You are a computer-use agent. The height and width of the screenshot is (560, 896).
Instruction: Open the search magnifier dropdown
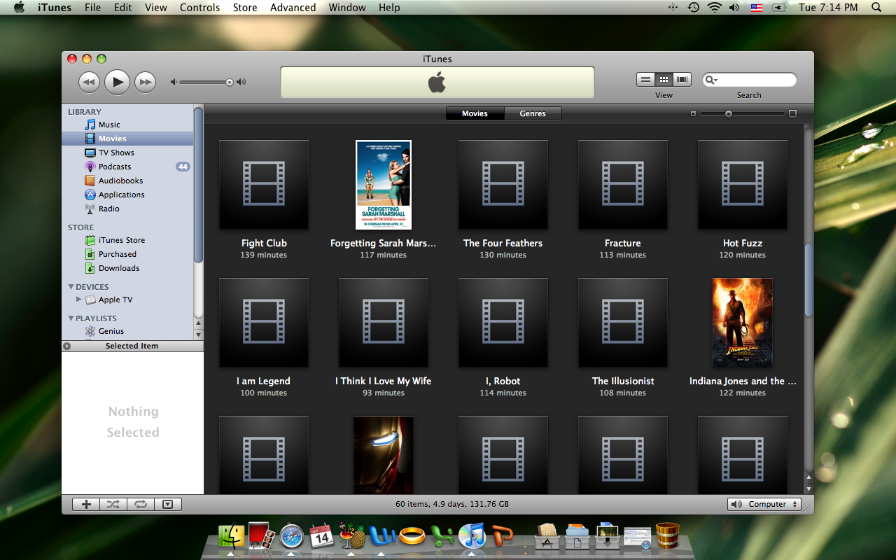(x=712, y=80)
